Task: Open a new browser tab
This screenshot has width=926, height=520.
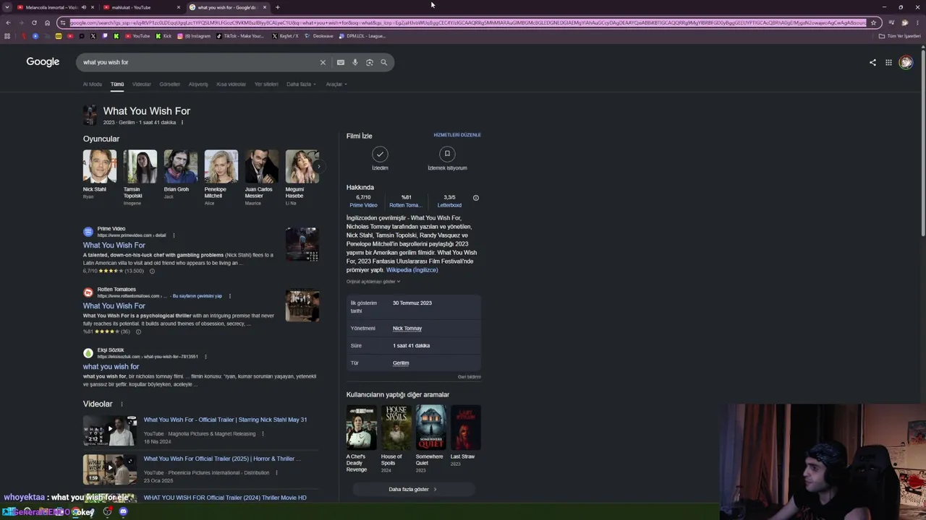Action: click(278, 7)
